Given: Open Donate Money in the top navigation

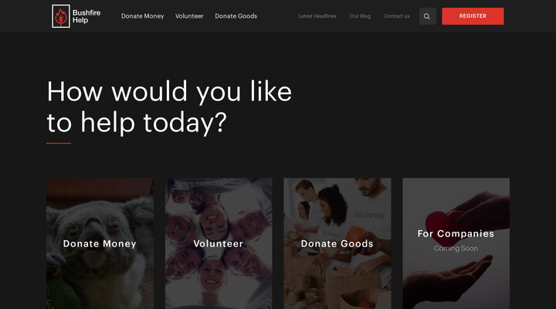Looking at the screenshot, I should point(143,16).
